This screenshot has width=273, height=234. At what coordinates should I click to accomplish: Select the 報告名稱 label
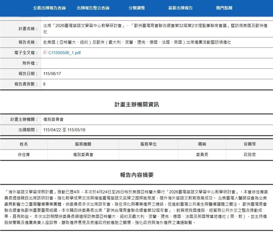pos(28,42)
